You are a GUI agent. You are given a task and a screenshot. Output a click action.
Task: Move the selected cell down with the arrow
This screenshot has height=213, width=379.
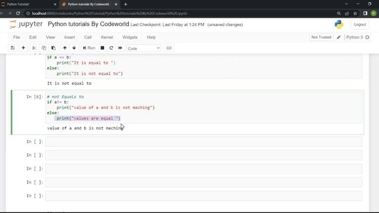coord(74,48)
